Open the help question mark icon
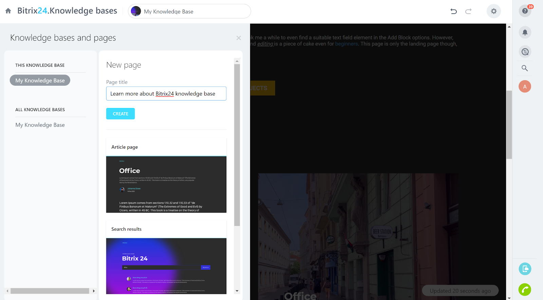543x300 pixels. pos(525,11)
